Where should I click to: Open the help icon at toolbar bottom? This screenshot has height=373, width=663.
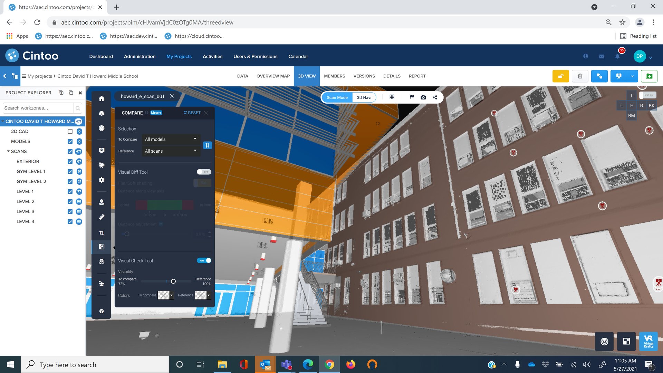(101, 311)
